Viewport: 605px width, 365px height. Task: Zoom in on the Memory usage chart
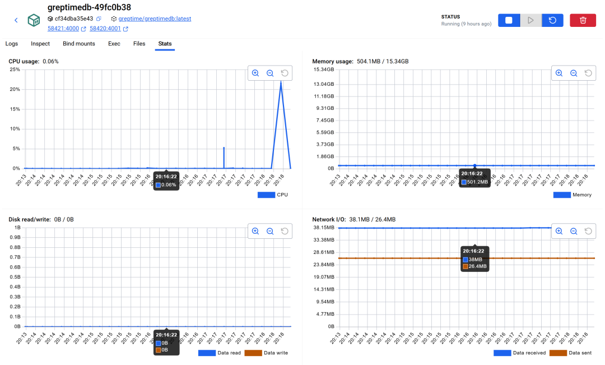(559, 73)
